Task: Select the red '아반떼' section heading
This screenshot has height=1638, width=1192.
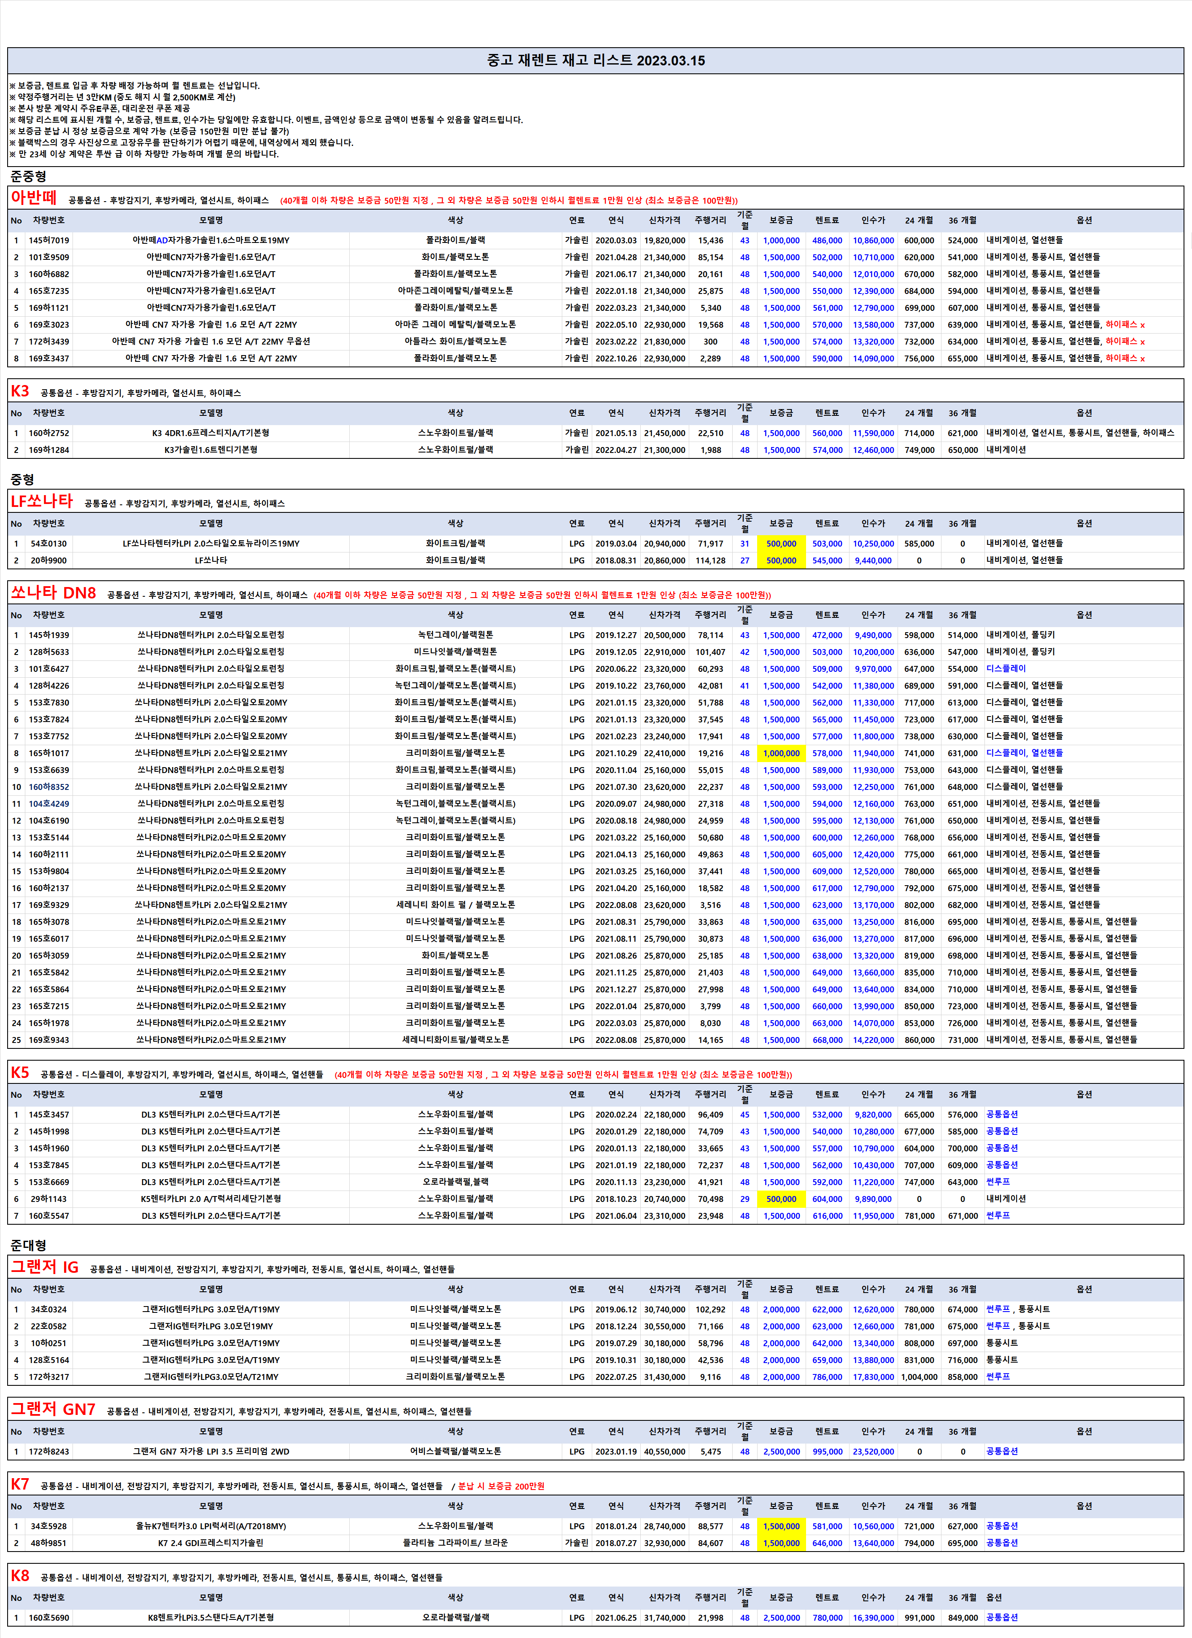Action: 33,197
